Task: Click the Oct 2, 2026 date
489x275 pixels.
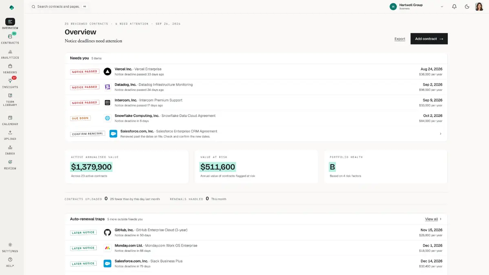Action: [433, 116]
